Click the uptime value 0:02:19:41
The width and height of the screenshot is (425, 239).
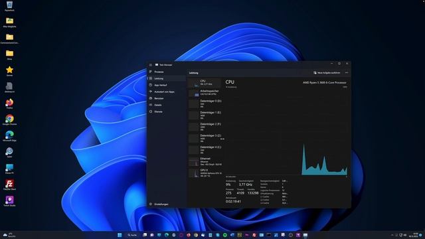pyautogui.click(x=233, y=202)
